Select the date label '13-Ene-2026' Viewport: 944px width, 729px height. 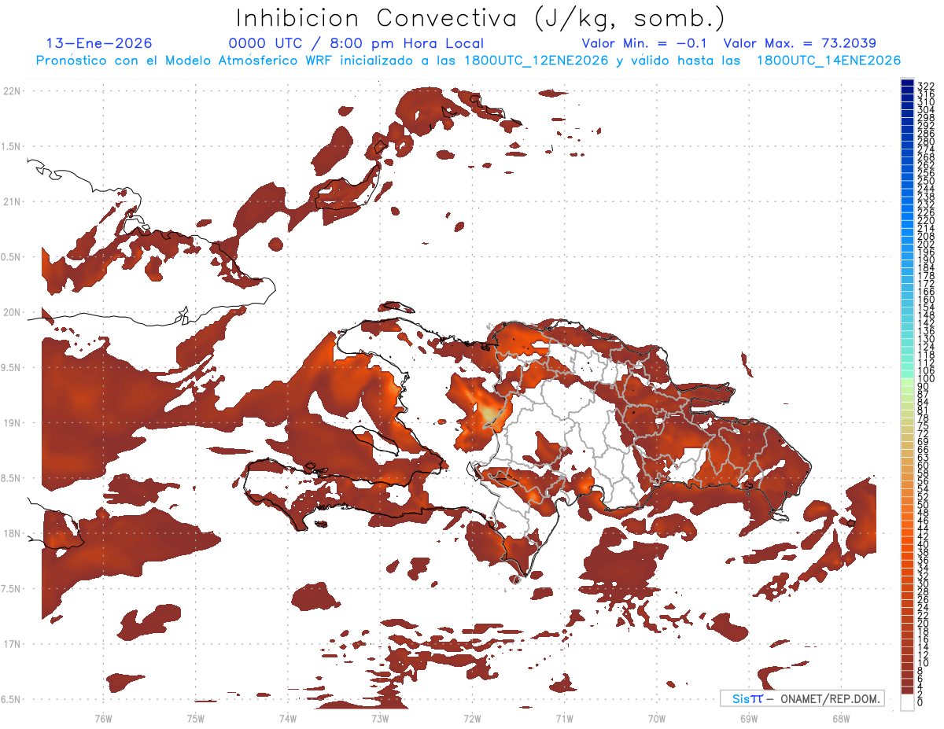click(99, 43)
